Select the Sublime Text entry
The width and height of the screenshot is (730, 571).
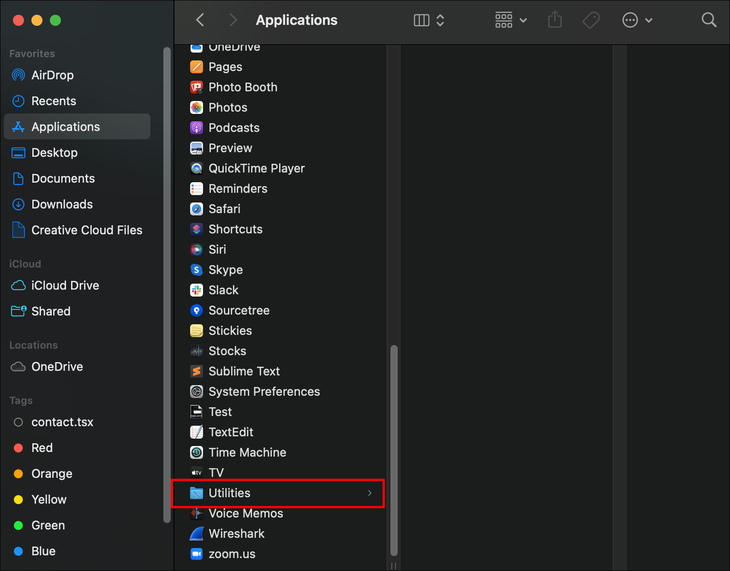coord(244,371)
